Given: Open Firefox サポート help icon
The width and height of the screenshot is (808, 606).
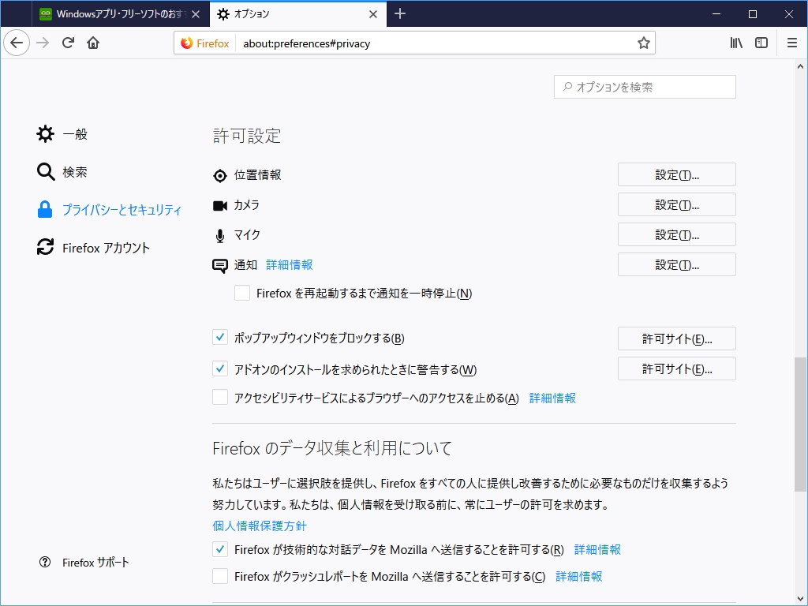Looking at the screenshot, I should pyautogui.click(x=46, y=563).
